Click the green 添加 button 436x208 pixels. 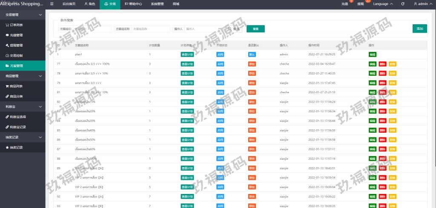click(x=419, y=28)
